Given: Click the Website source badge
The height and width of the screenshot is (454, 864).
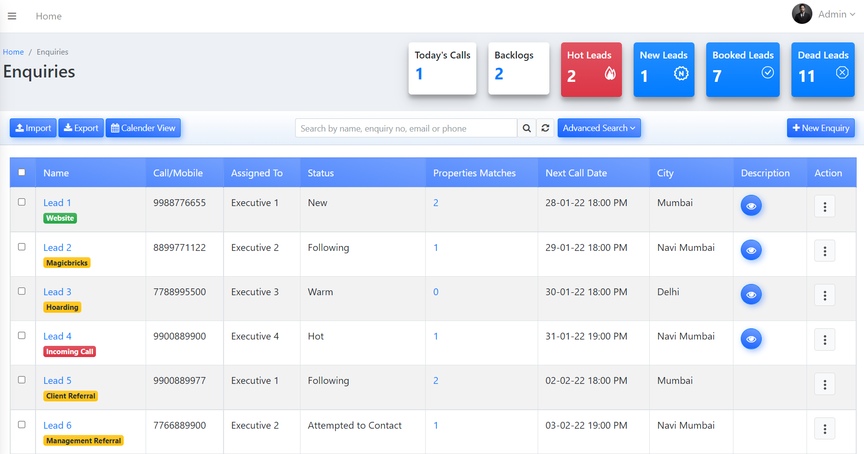Looking at the screenshot, I should (x=60, y=218).
